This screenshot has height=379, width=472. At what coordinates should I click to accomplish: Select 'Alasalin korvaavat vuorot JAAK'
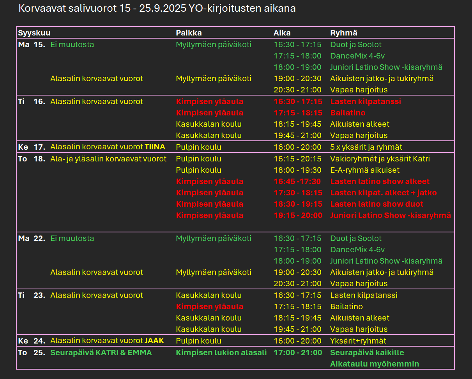tap(107, 341)
